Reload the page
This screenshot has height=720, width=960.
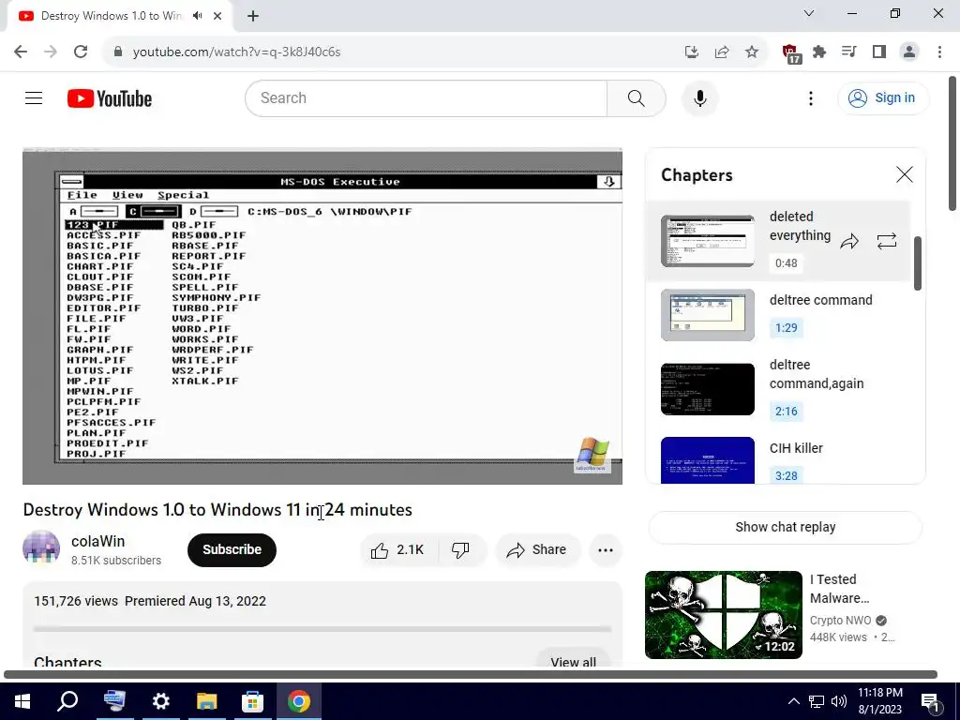[81, 52]
